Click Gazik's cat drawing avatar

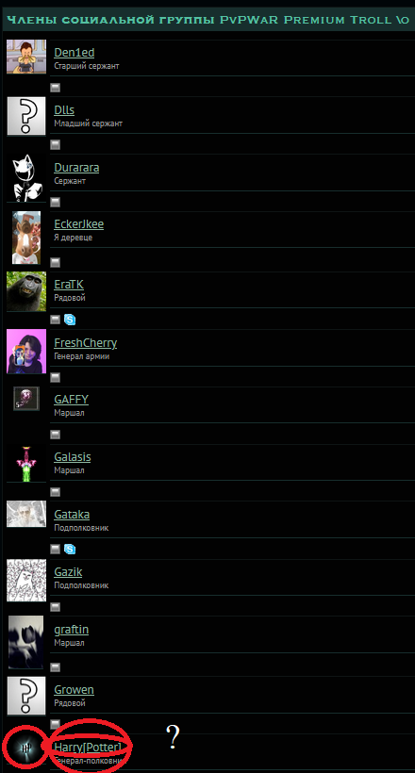(x=26, y=581)
